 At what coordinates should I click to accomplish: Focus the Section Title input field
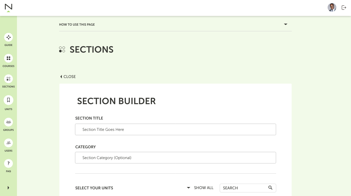[x=175, y=130]
